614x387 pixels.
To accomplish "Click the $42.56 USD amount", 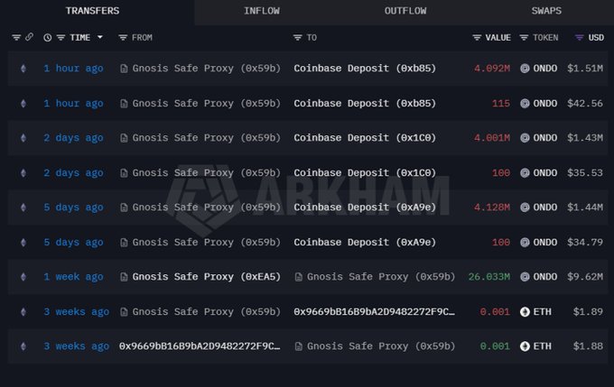I will point(585,104).
